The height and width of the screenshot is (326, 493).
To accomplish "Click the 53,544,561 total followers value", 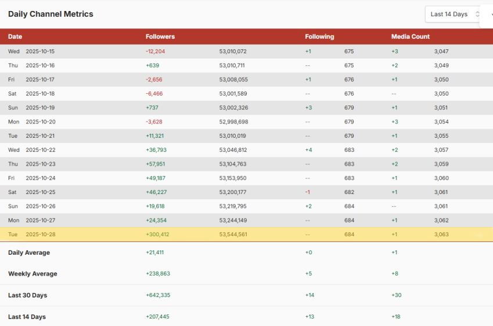I will (x=233, y=235).
